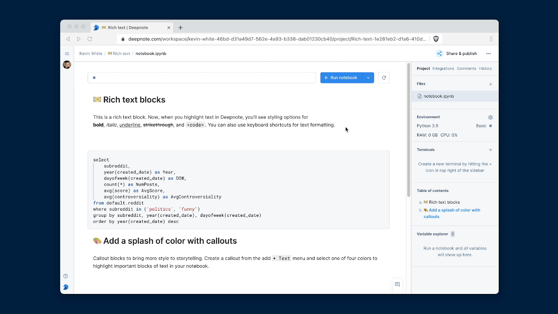Open the three-dot more options menu

[488, 54]
